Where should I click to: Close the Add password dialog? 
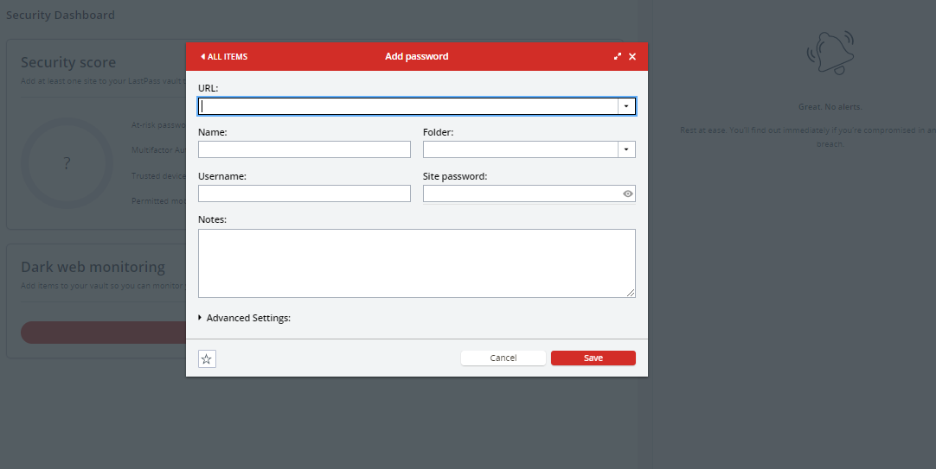pyautogui.click(x=632, y=57)
